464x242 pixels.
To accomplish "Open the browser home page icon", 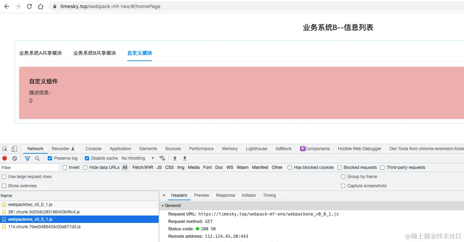I will point(41,6).
